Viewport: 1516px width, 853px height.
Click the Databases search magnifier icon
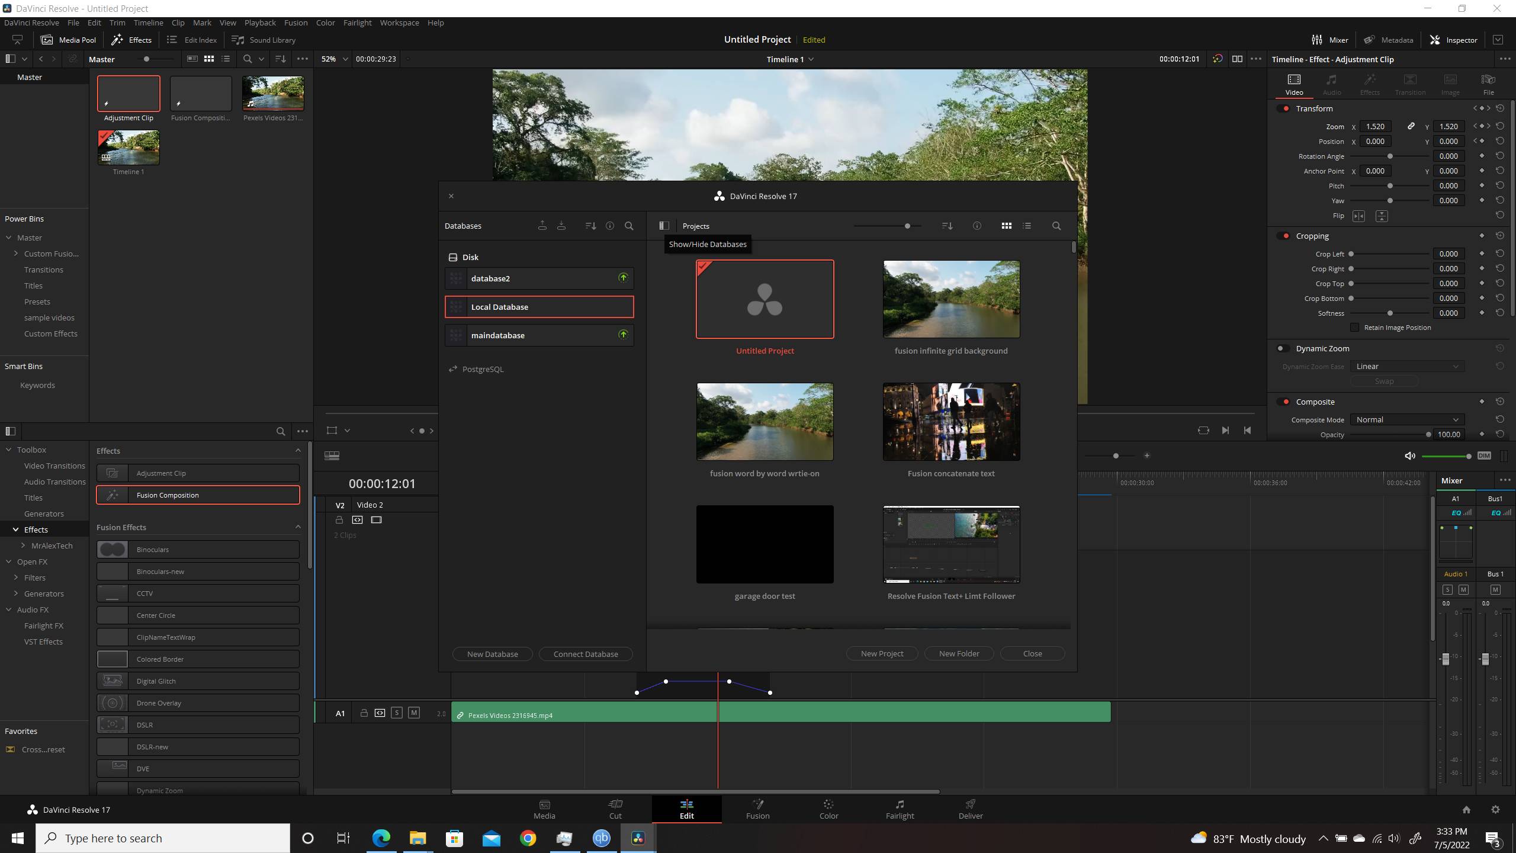coord(629,226)
